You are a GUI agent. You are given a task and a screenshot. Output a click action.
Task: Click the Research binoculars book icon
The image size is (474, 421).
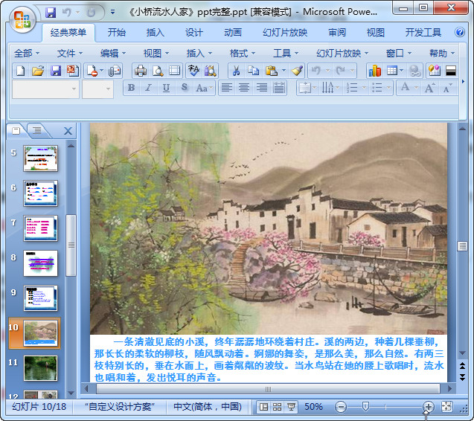point(211,71)
